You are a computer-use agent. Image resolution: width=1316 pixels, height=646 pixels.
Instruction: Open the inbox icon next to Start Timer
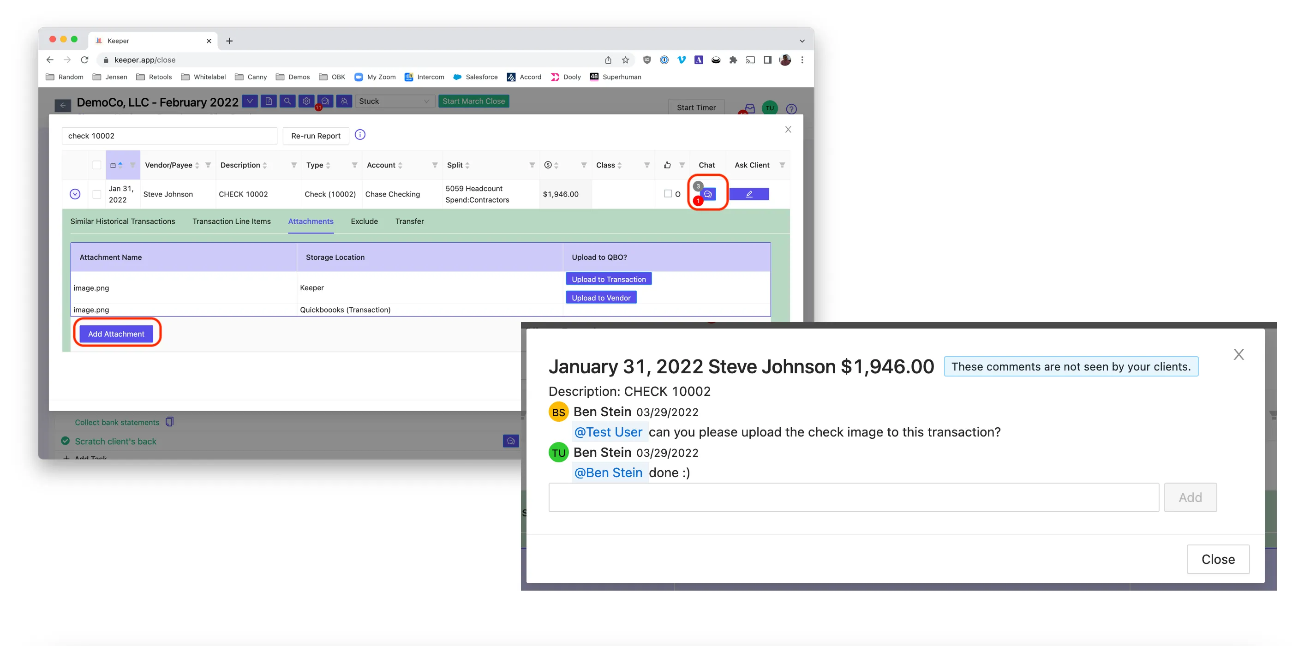(x=749, y=108)
